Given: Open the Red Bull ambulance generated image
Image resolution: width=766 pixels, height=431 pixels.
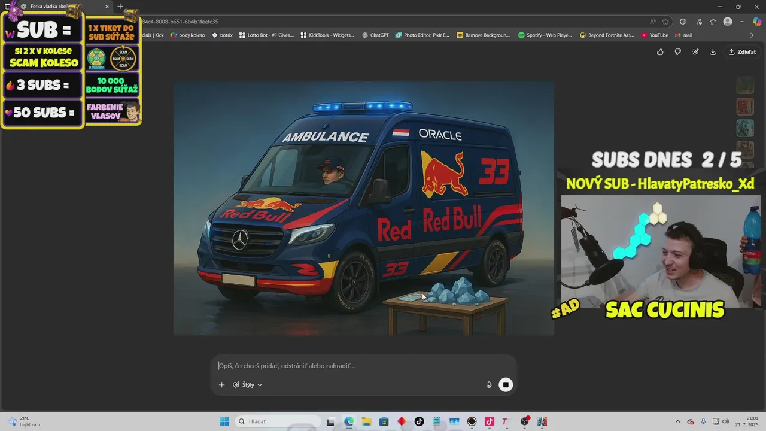Looking at the screenshot, I should (364, 208).
